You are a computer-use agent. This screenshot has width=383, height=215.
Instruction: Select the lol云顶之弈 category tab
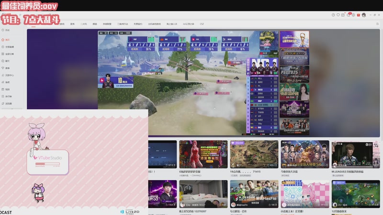pyautogui.click(x=189, y=24)
